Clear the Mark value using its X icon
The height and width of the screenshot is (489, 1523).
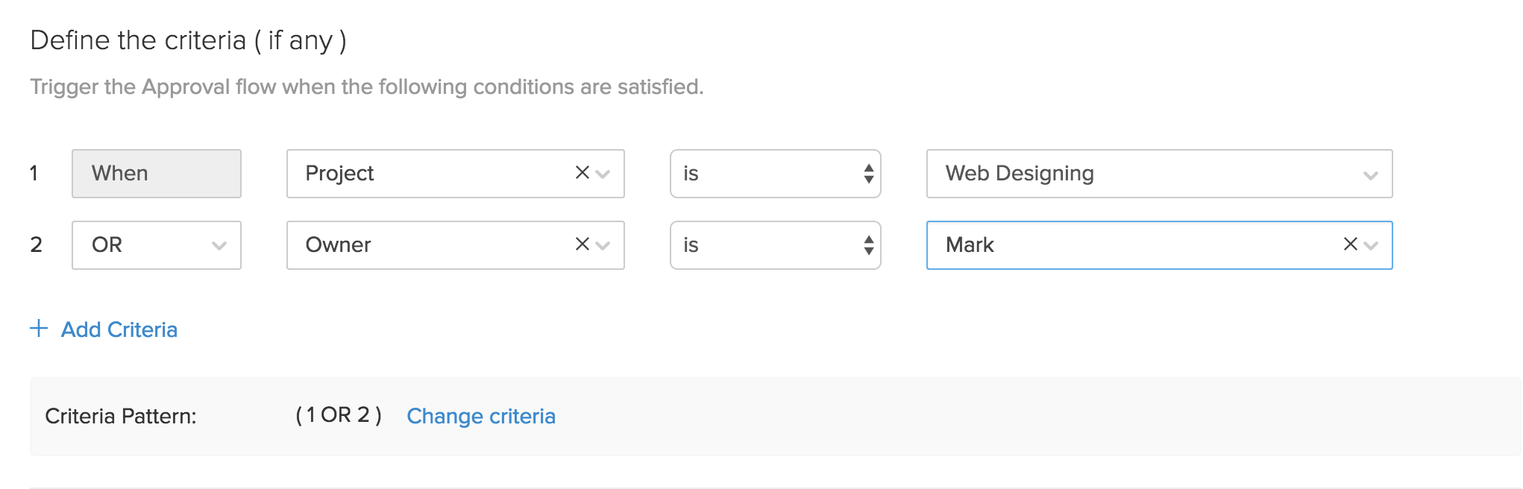[1350, 245]
